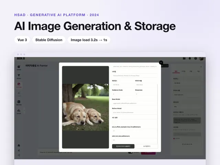Click the white save button in the modal
The width and height of the screenshot is (220, 165).
click(x=147, y=146)
